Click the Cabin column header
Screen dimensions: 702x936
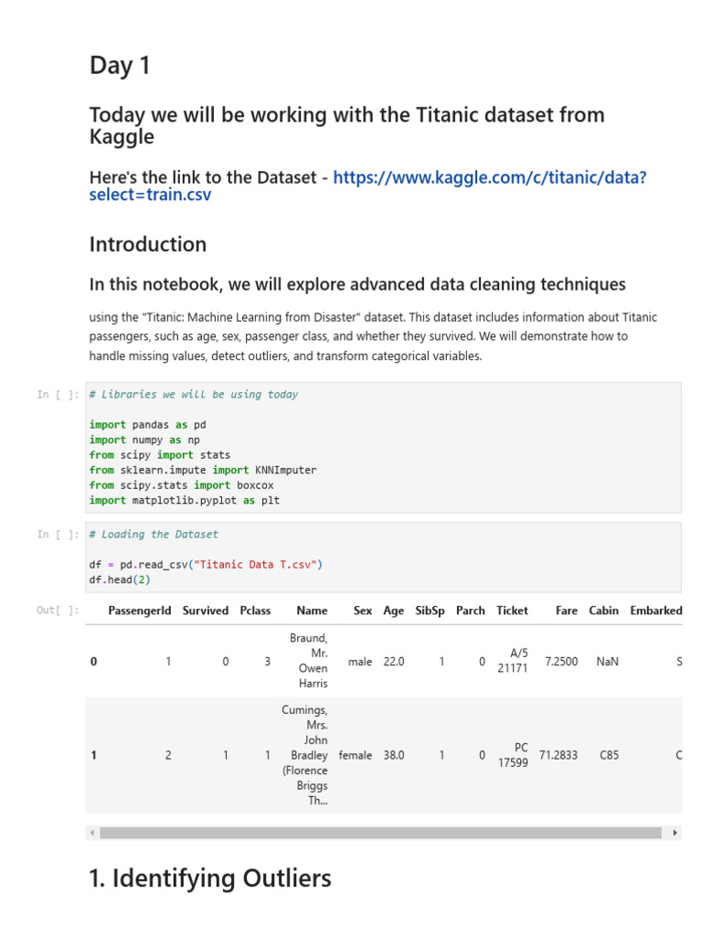pyautogui.click(x=603, y=611)
